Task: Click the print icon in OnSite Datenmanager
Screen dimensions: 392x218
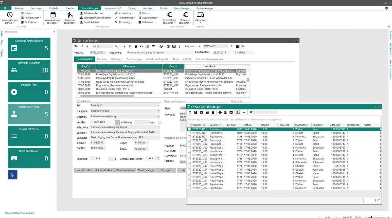Action: pyautogui.click(x=220, y=113)
